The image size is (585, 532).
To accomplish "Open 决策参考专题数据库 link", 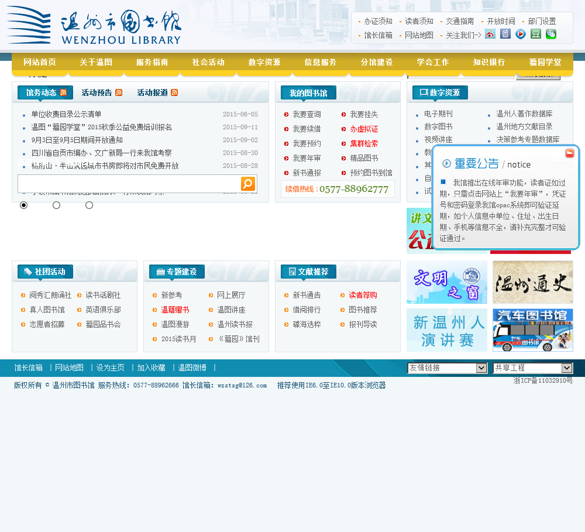I will (528, 140).
